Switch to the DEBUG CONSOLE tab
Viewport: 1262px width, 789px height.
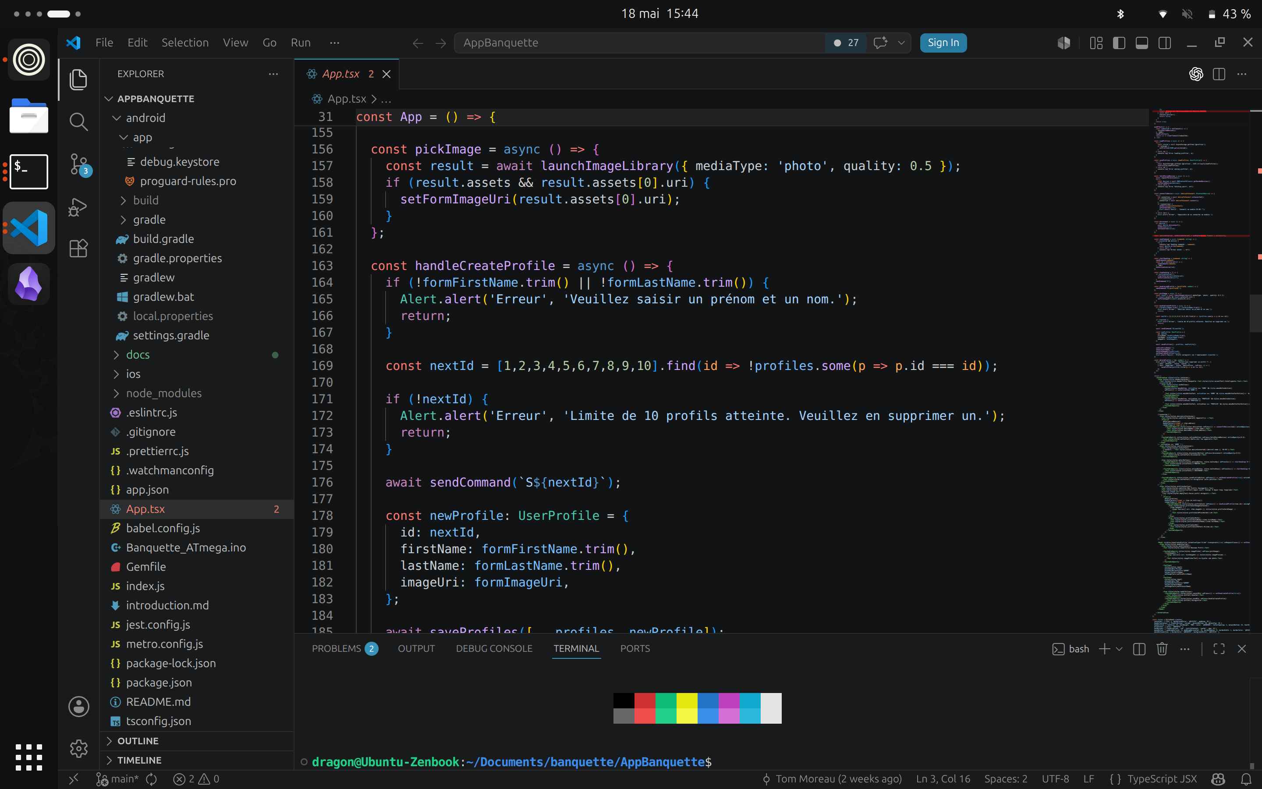click(x=494, y=649)
